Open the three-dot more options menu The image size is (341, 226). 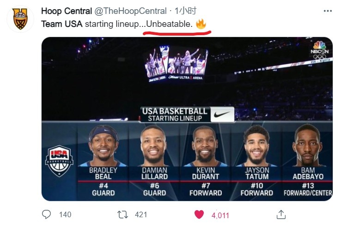coord(327,11)
